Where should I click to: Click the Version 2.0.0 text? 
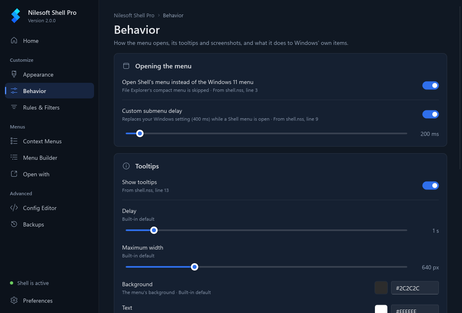click(x=42, y=21)
